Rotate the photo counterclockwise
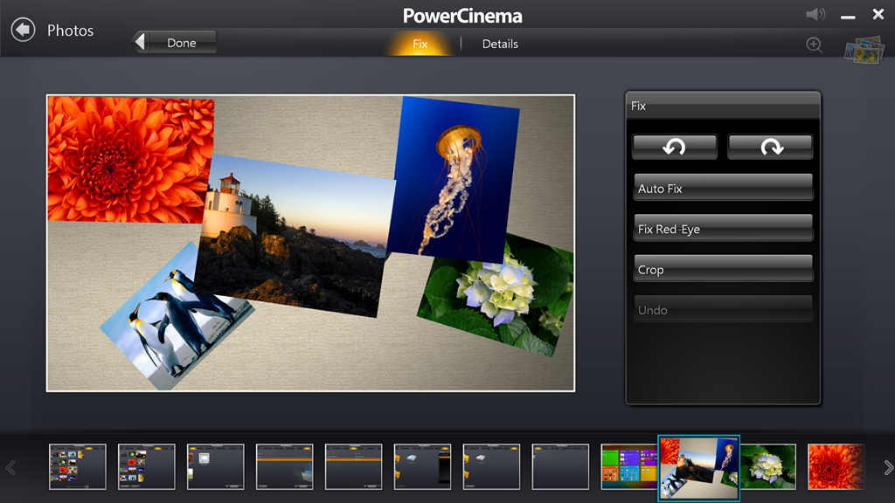The image size is (895, 503). coord(674,147)
